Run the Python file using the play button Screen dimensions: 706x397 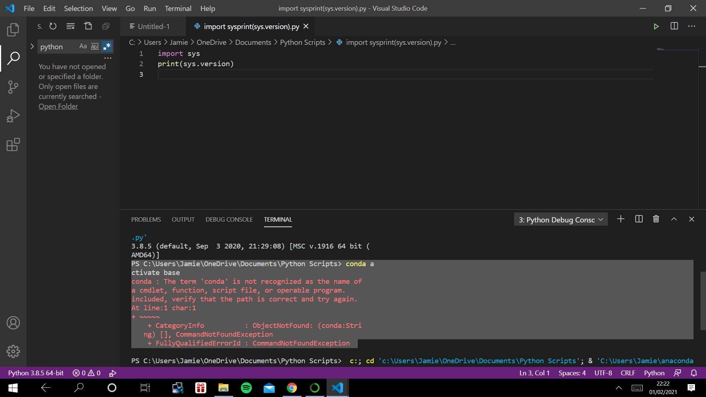coord(657,26)
